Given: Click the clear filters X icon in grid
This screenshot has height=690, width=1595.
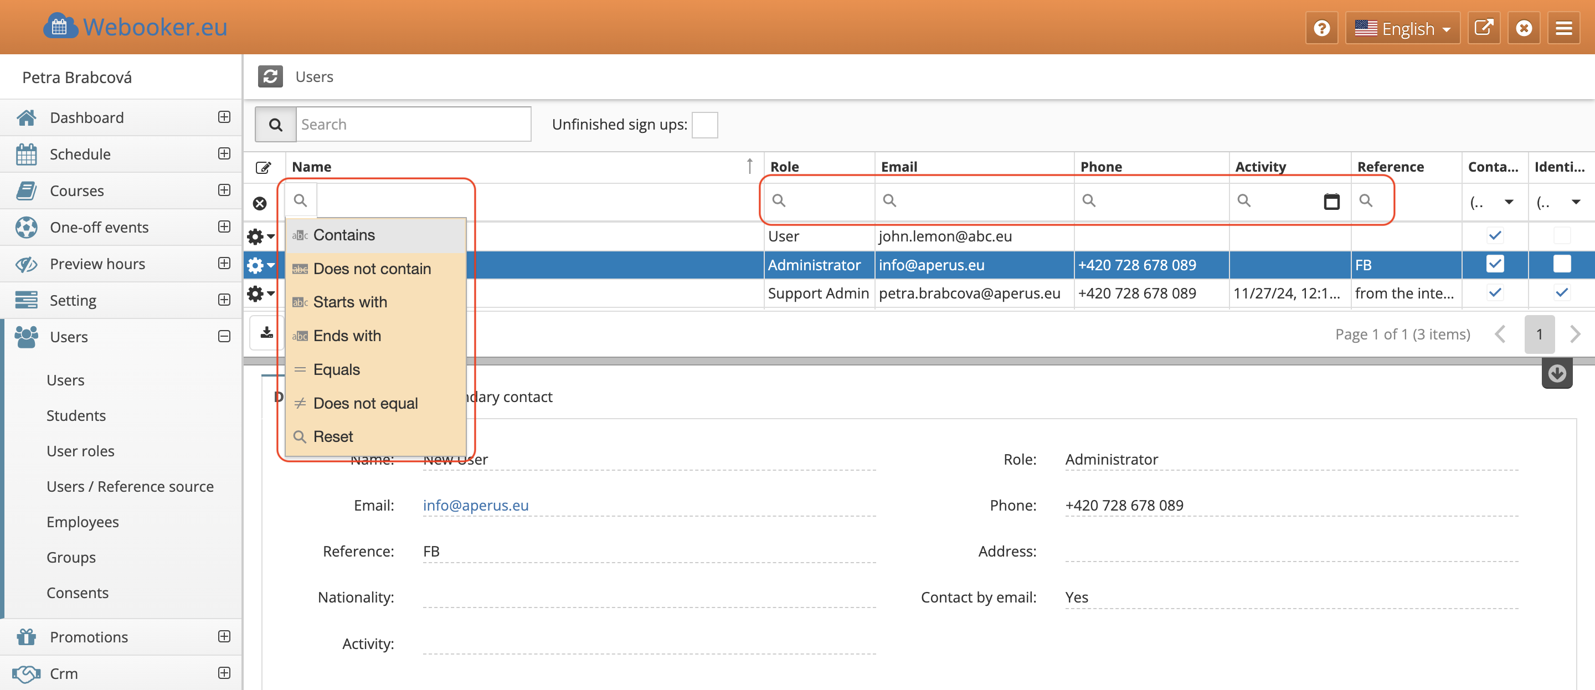Looking at the screenshot, I should coord(259,203).
